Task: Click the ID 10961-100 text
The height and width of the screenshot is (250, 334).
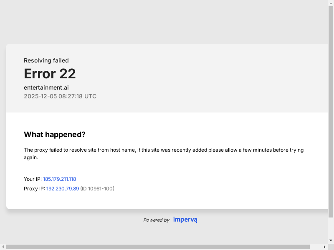Action: (x=97, y=189)
